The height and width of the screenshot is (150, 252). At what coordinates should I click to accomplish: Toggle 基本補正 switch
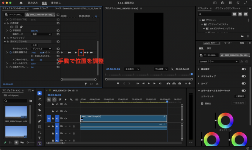(244, 69)
